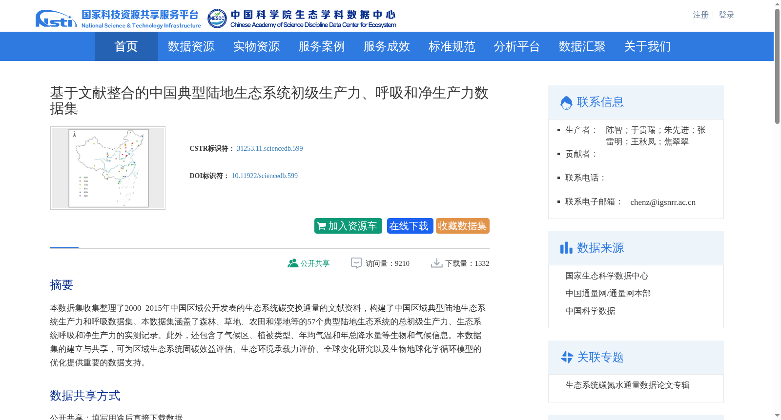
Task: Click the scrollbar down arrow
Action: (777, 416)
